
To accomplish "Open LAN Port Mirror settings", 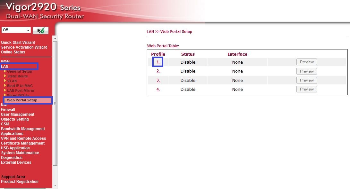I will [21, 91].
